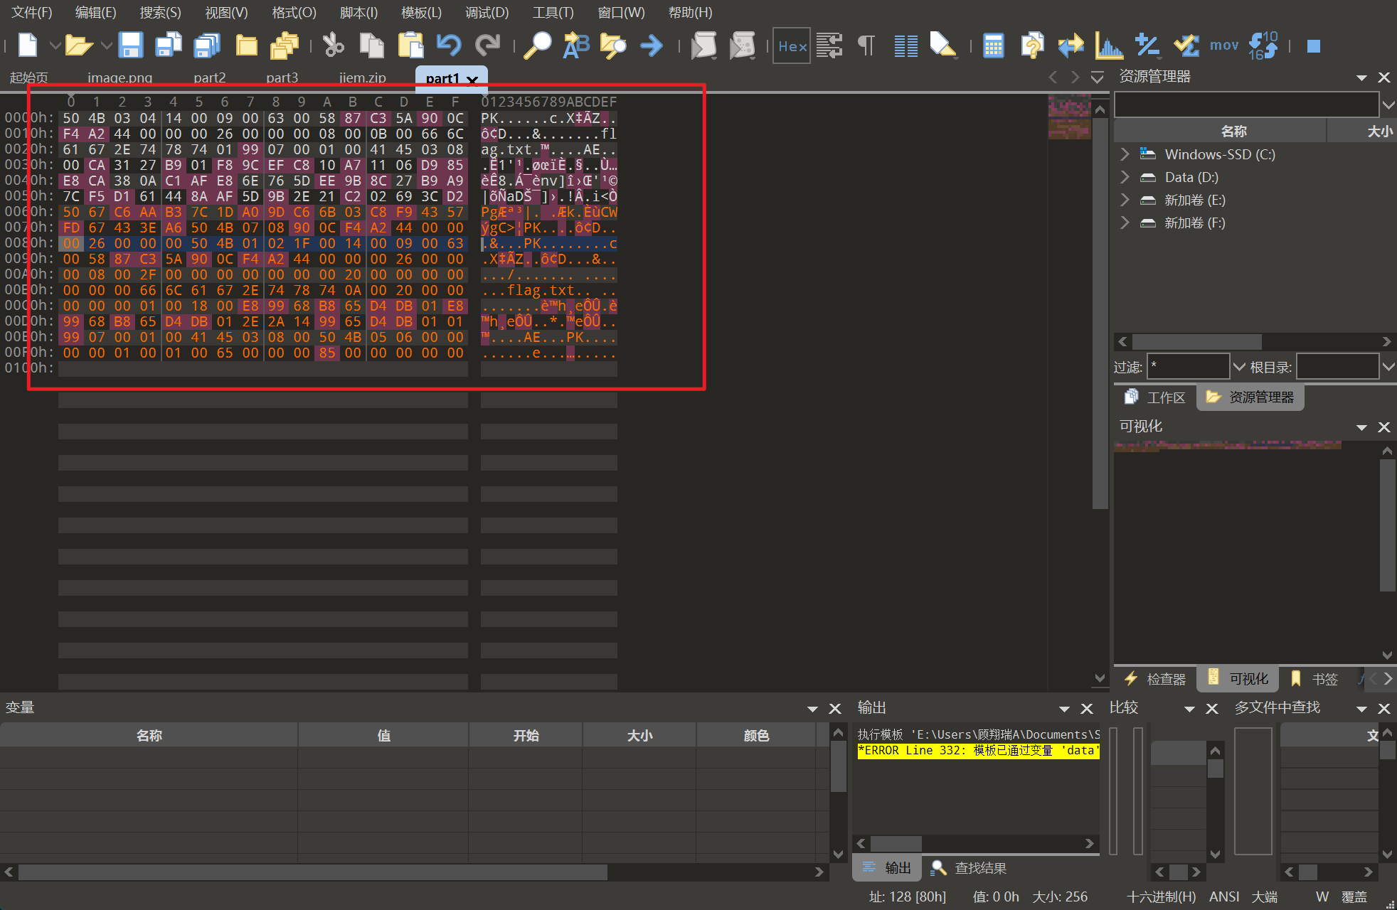Toggle the Hex edit mode button
This screenshot has width=1397, height=910.
[x=792, y=45]
